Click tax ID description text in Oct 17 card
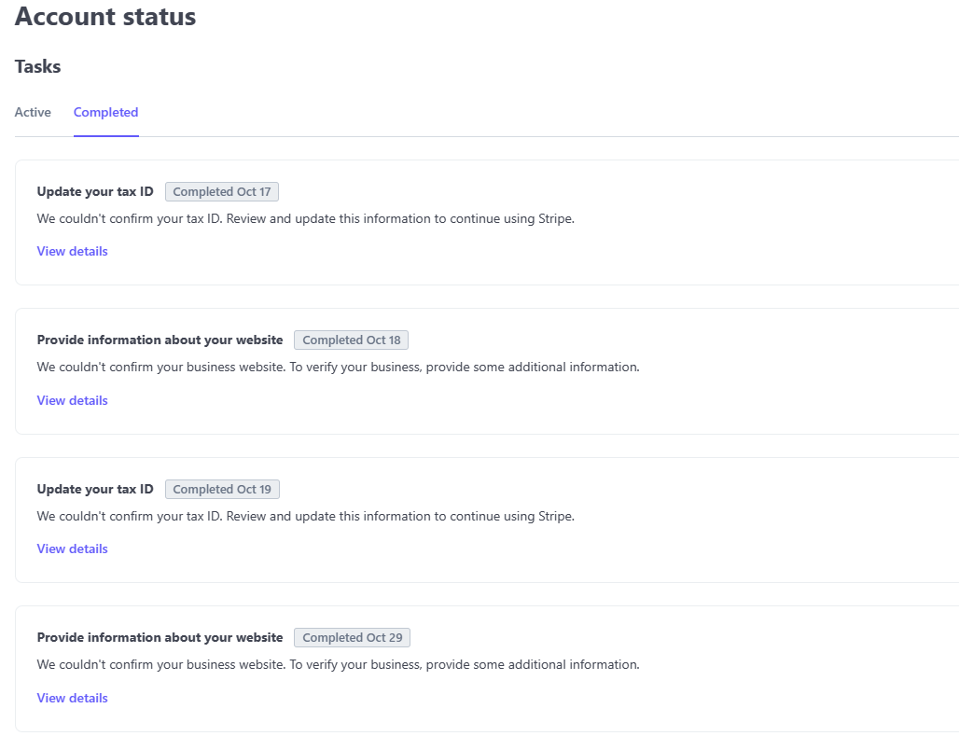The height and width of the screenshot is (736, 959). click(x=305, y=219)
